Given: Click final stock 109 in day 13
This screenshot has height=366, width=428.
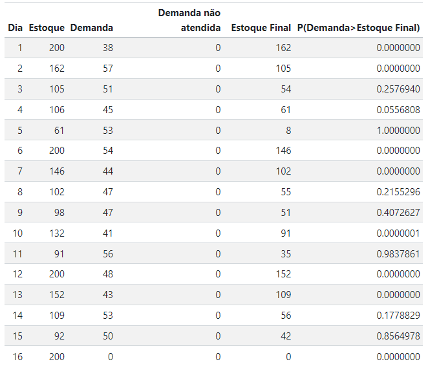Looking at the screenshot, I should click(283, 295).
